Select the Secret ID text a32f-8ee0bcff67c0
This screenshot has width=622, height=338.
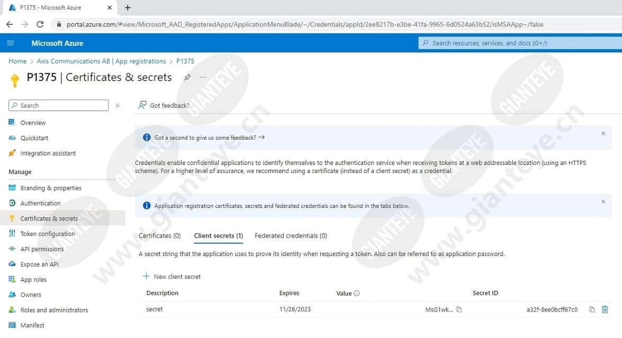(x=552, y=309)
